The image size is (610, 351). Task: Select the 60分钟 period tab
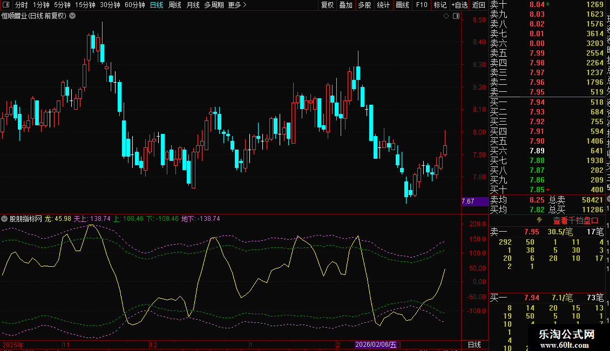pos(135,5)
